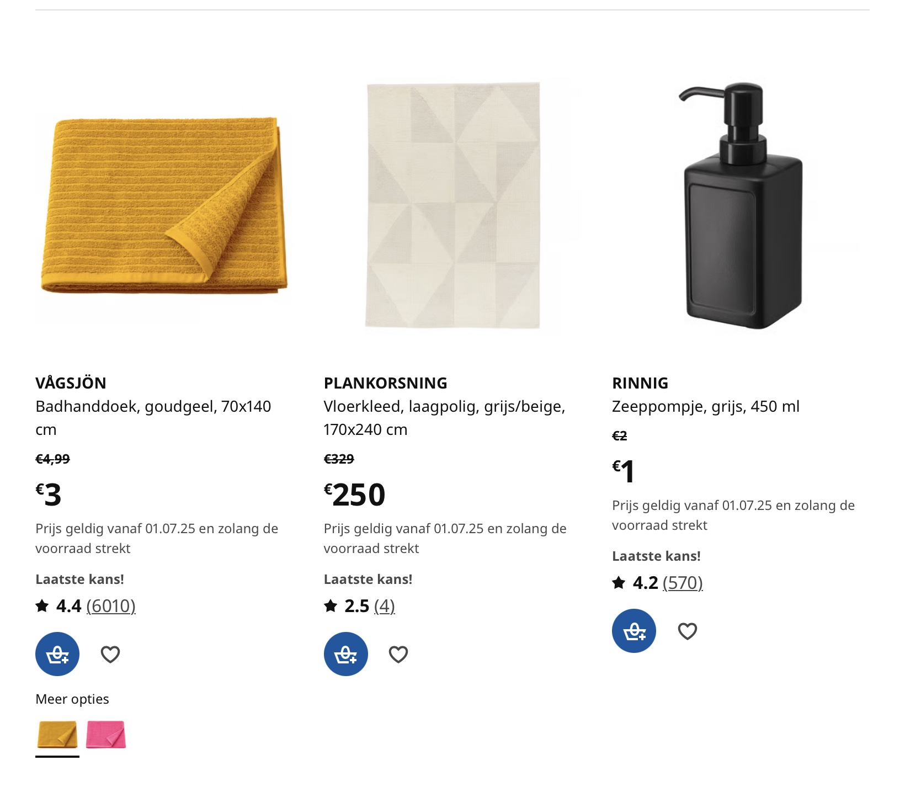
Task: Select the golden yellow towel swatch
Action: coord(57,735)
